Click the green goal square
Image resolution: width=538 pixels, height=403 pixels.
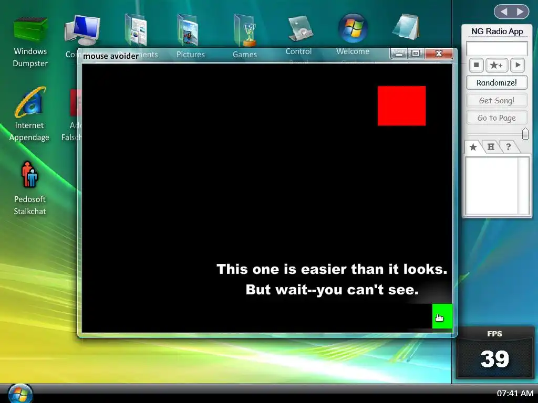tap(442, 316)
